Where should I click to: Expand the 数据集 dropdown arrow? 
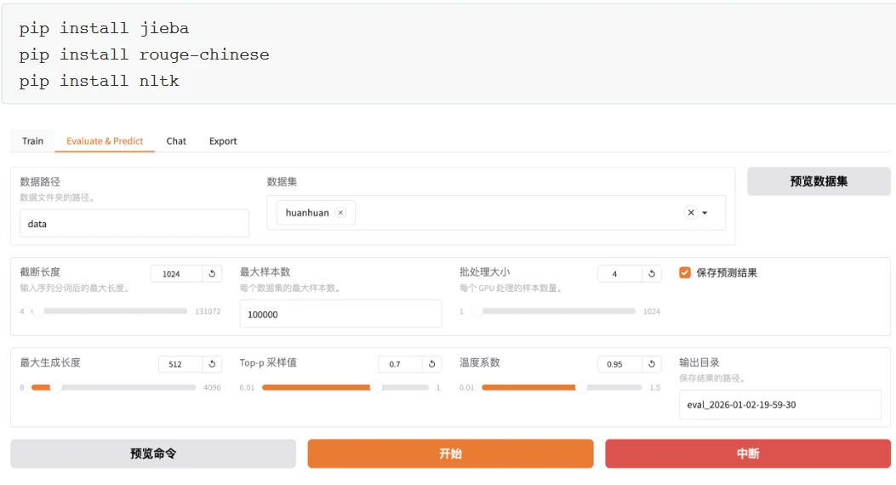[705, 213]
